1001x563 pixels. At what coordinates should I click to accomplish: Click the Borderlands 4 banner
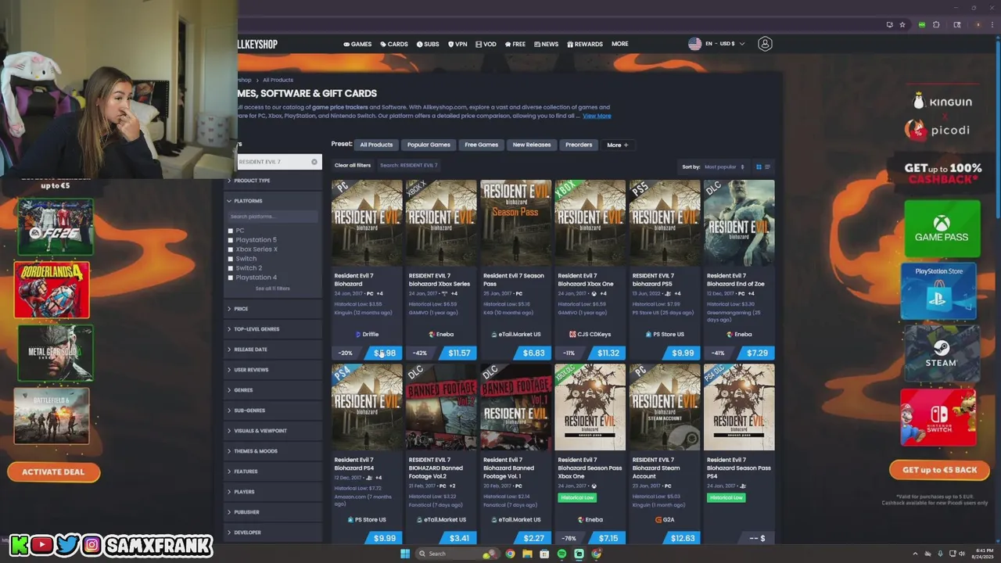pyautogui.click(x=52, y=290)
